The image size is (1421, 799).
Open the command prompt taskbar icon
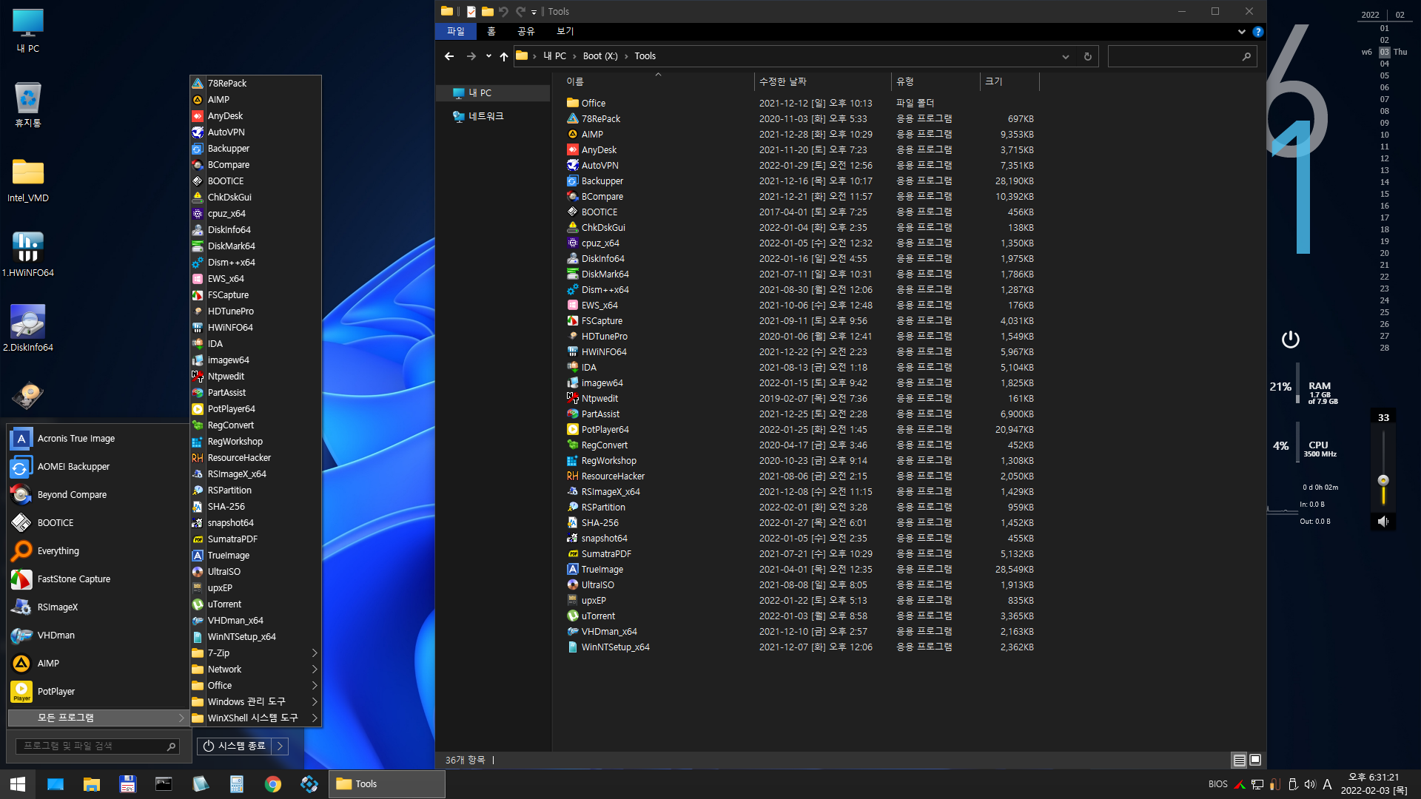[x=164, y=784]
